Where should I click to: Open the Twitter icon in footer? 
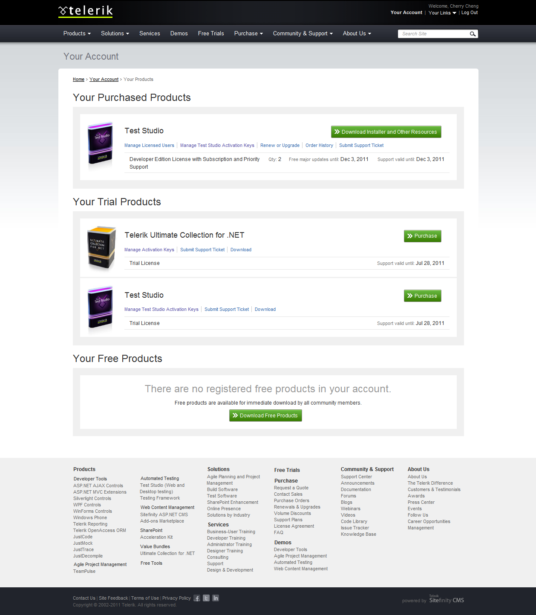[x=206, y=598]
